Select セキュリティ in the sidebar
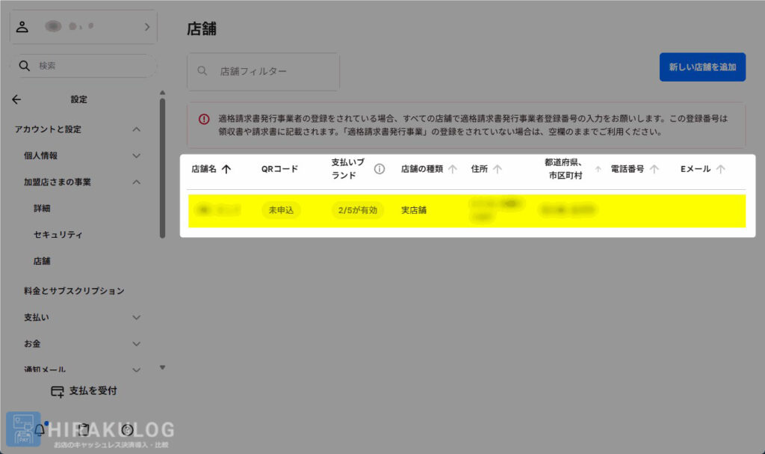 coord(58,235)
